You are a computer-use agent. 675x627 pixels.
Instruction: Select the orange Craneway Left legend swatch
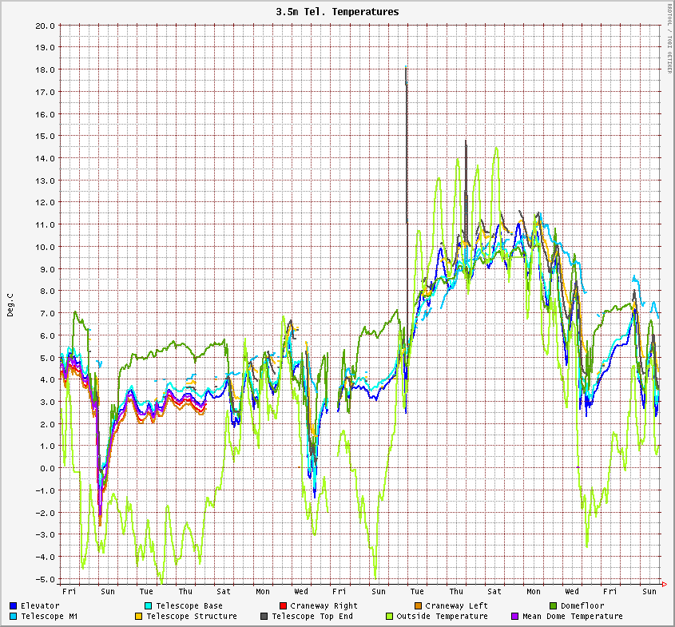(418, 606)
